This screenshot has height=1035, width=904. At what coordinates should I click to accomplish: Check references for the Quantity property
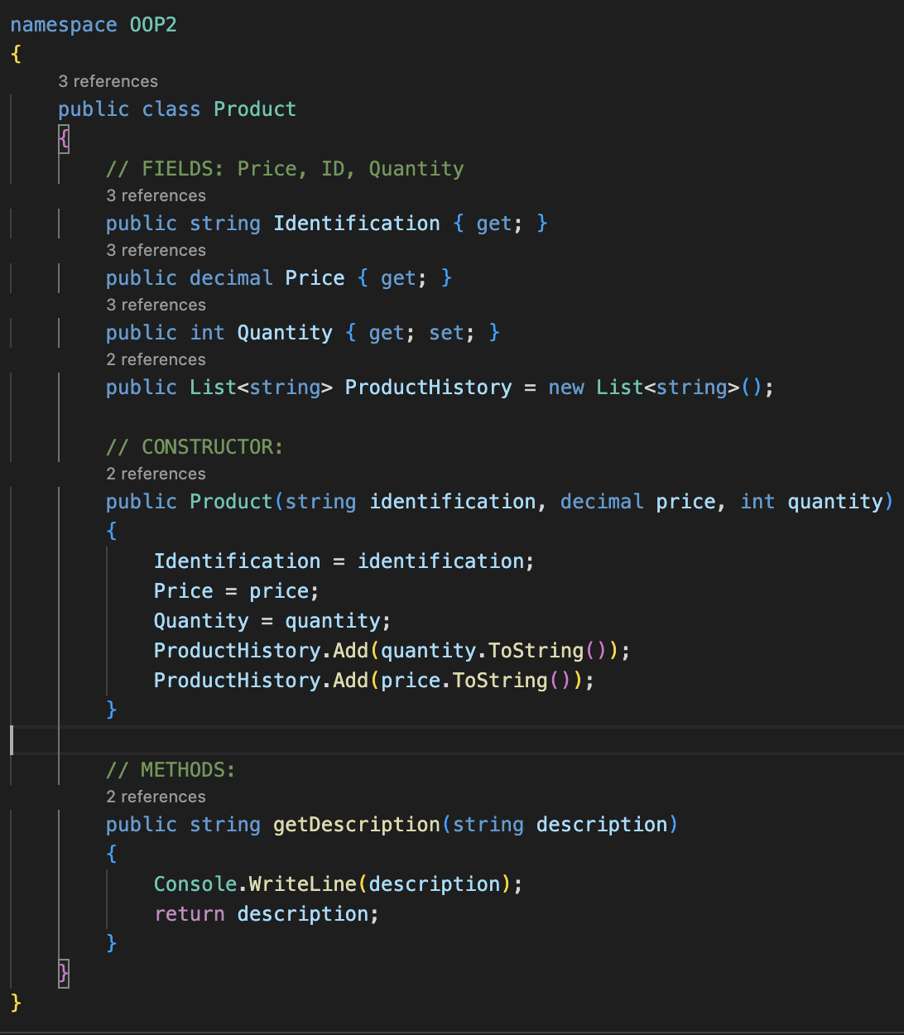point(156,305)
